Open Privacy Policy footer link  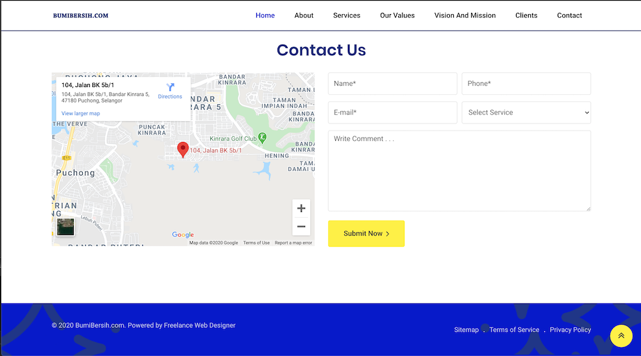570,330
